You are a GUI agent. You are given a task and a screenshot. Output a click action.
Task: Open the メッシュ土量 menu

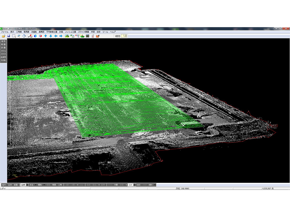pyautogui.click(x=71, y=32)
